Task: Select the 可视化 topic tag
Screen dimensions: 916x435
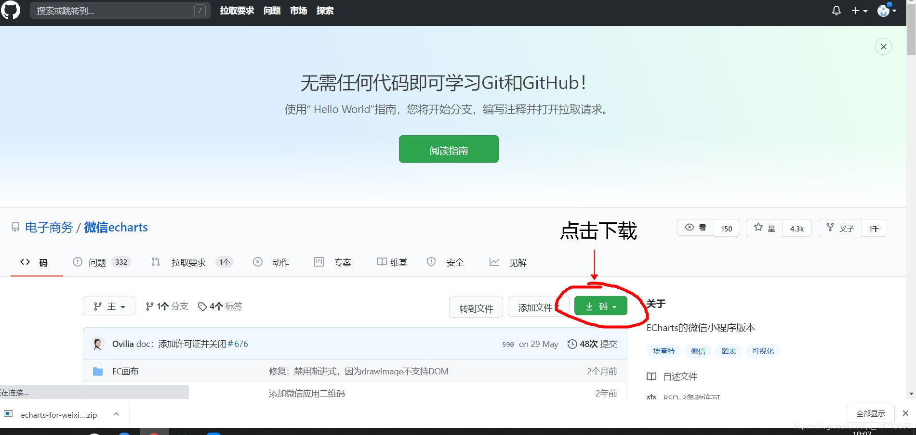Action: coord(763,351)
